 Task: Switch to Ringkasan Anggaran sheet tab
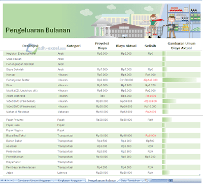(x=70, y=180)
